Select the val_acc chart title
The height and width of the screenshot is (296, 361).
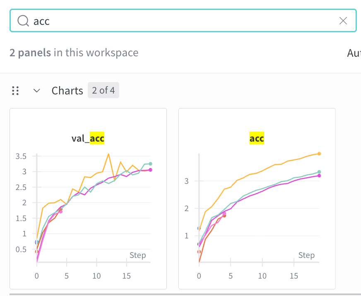[88, 138]
